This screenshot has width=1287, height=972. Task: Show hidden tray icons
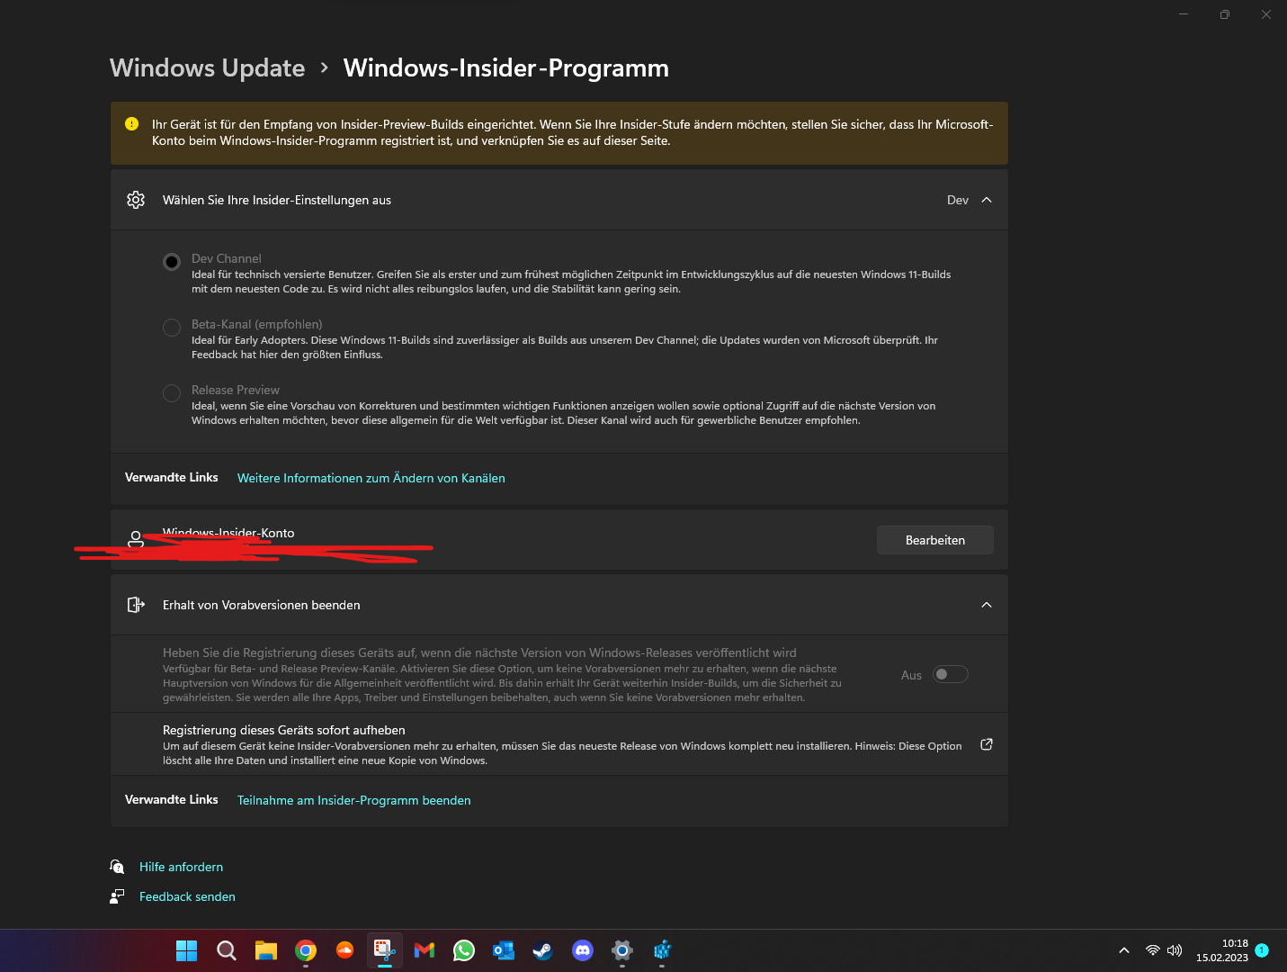[x=1124, y=950]
